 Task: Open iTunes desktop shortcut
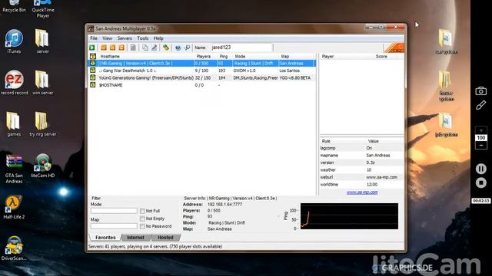click(x=14, y=41)
